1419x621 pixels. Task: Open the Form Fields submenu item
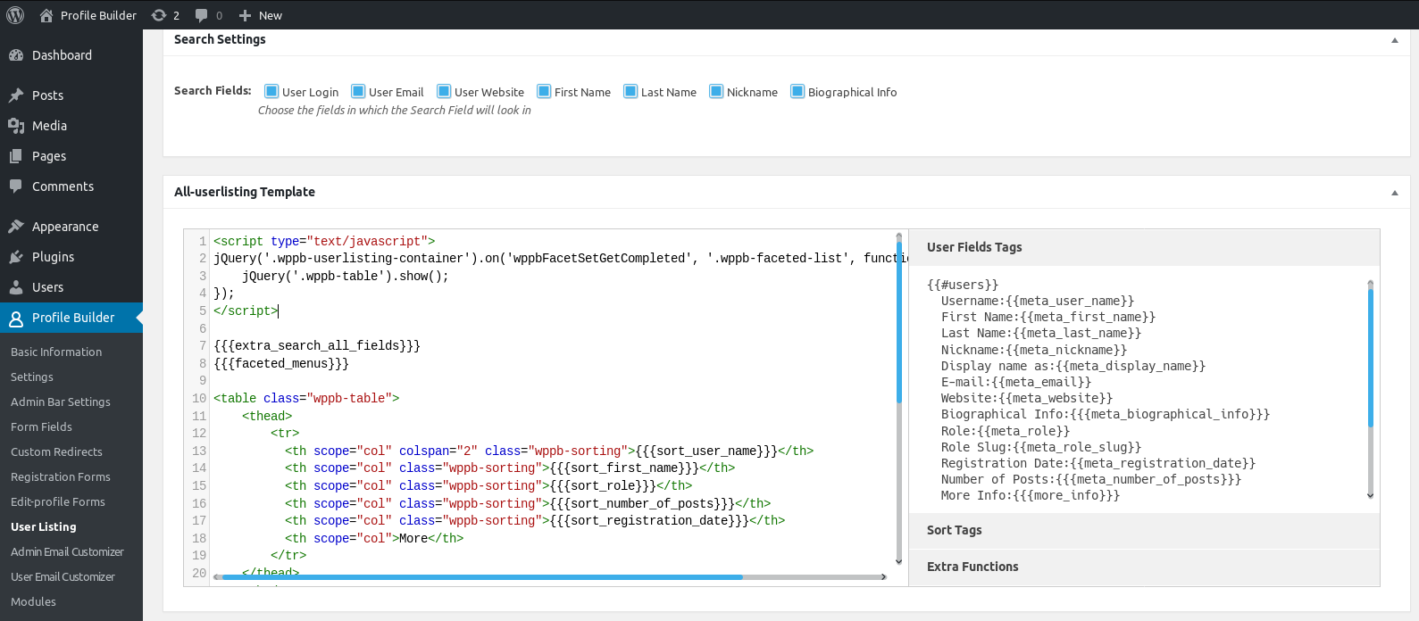(41, 427)
